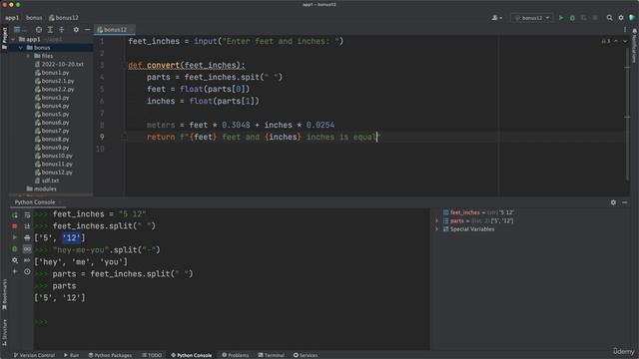Click the JetBrains Toolbox icon at top right
The width and height of the screenshot is (639, 359).
(x=632, y=18)
